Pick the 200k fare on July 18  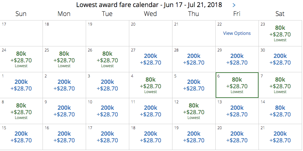150,137
